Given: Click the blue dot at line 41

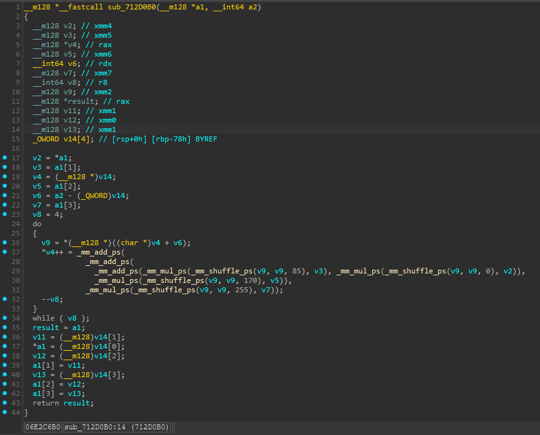Looking at the screenshot, I should click(5, 383).
